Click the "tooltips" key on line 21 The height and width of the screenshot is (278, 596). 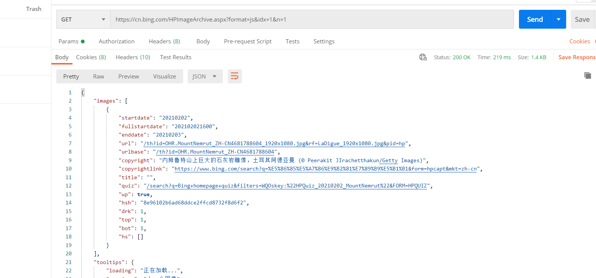click(x=109, y=263)
